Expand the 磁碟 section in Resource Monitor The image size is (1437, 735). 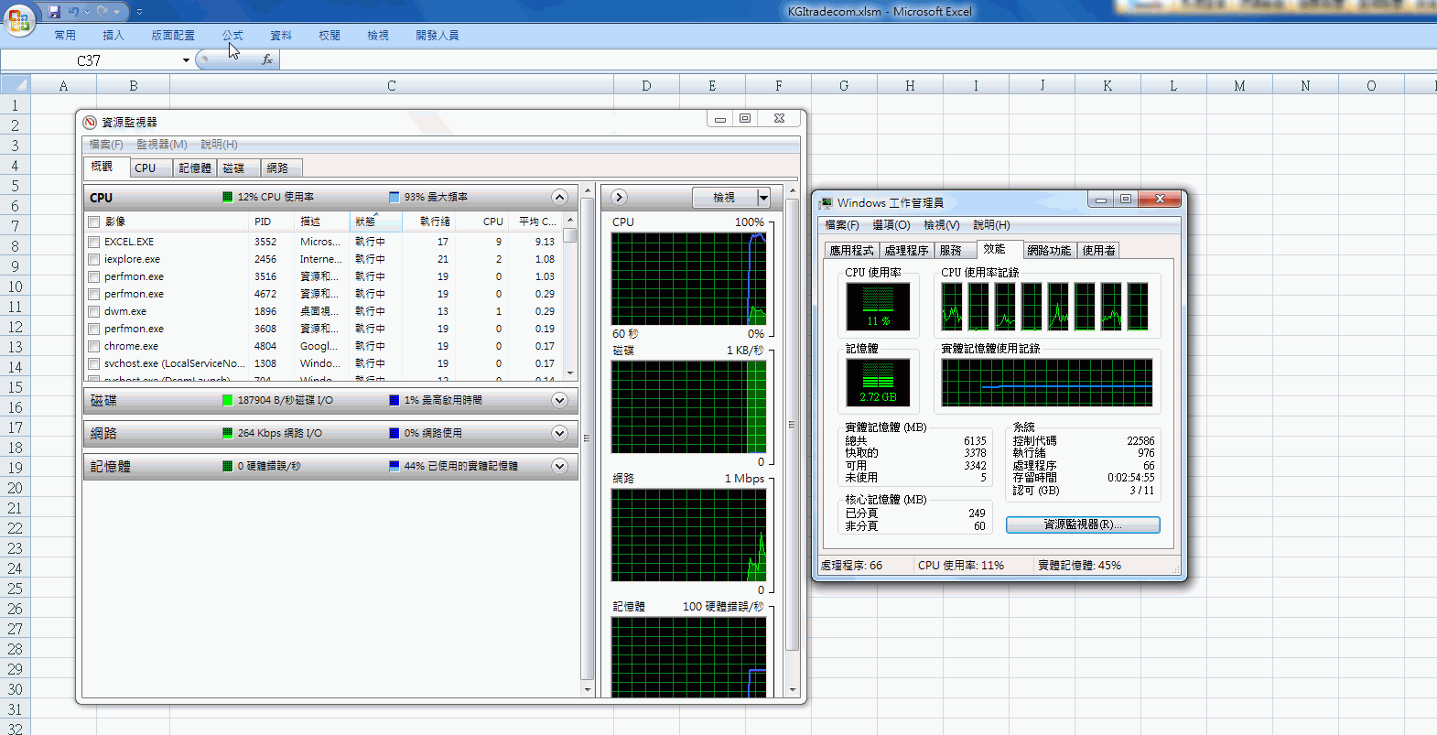coord(559,400)
